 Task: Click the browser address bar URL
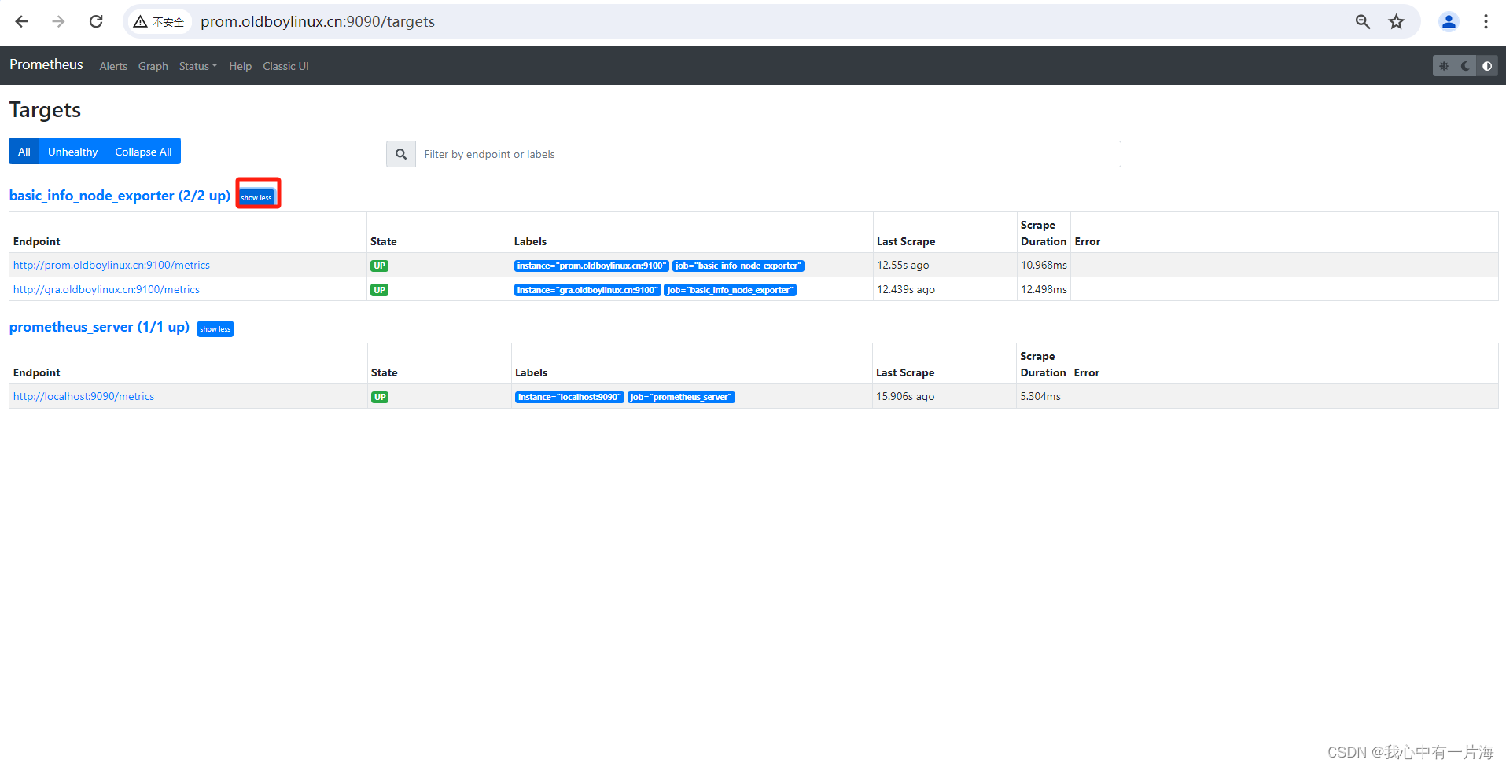318,22
